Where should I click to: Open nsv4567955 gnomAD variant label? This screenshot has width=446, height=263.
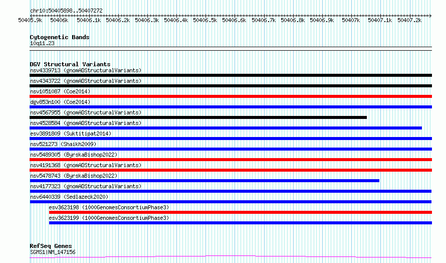[x=86, y=112]
